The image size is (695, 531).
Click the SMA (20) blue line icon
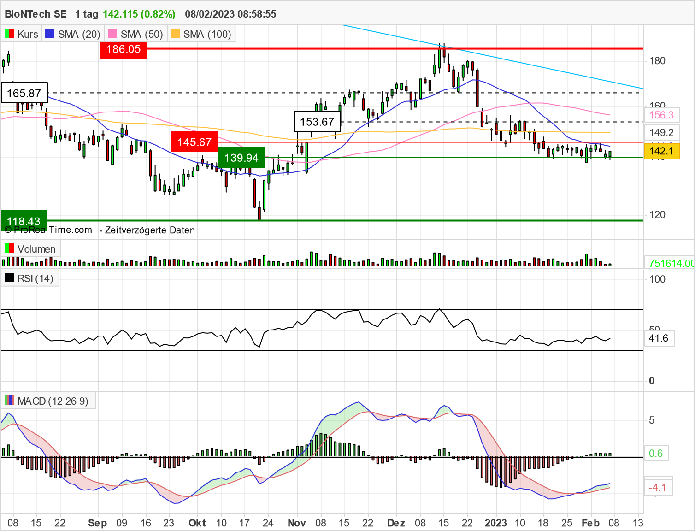49,33
